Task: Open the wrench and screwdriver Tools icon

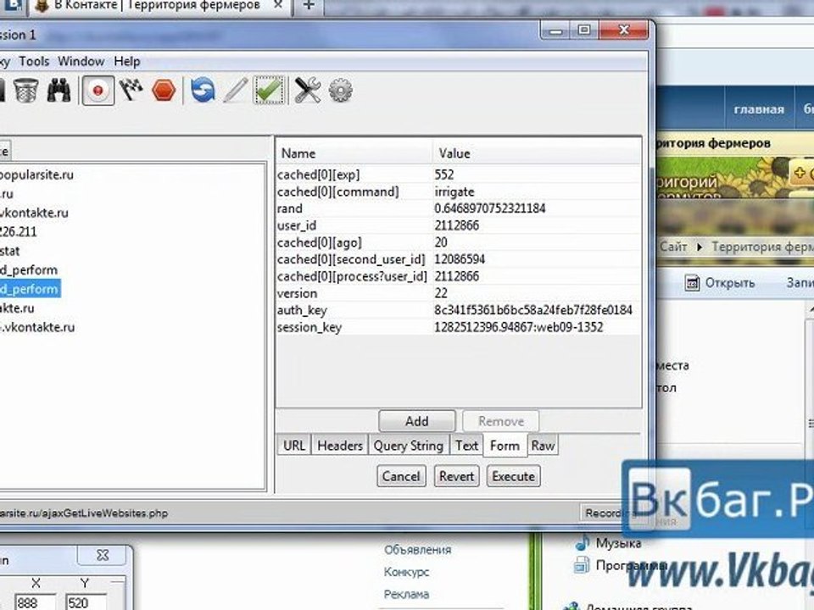Action: pos(307,91)
